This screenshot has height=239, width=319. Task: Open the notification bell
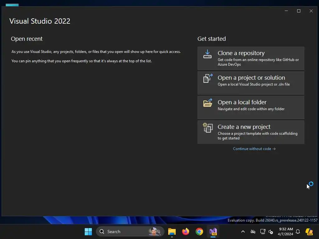click(298, 232)
